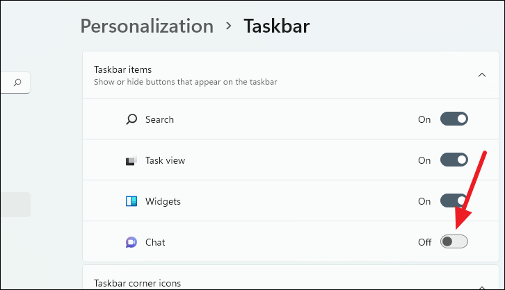Click the magnifier icon in the settings search box
This screenshot has height=290, width=505.
pyautogui.click(x=17, y=83)
